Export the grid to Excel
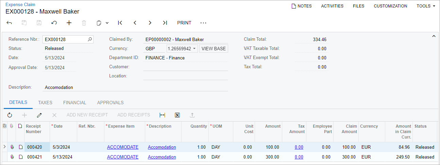 [x=177, y=115]
